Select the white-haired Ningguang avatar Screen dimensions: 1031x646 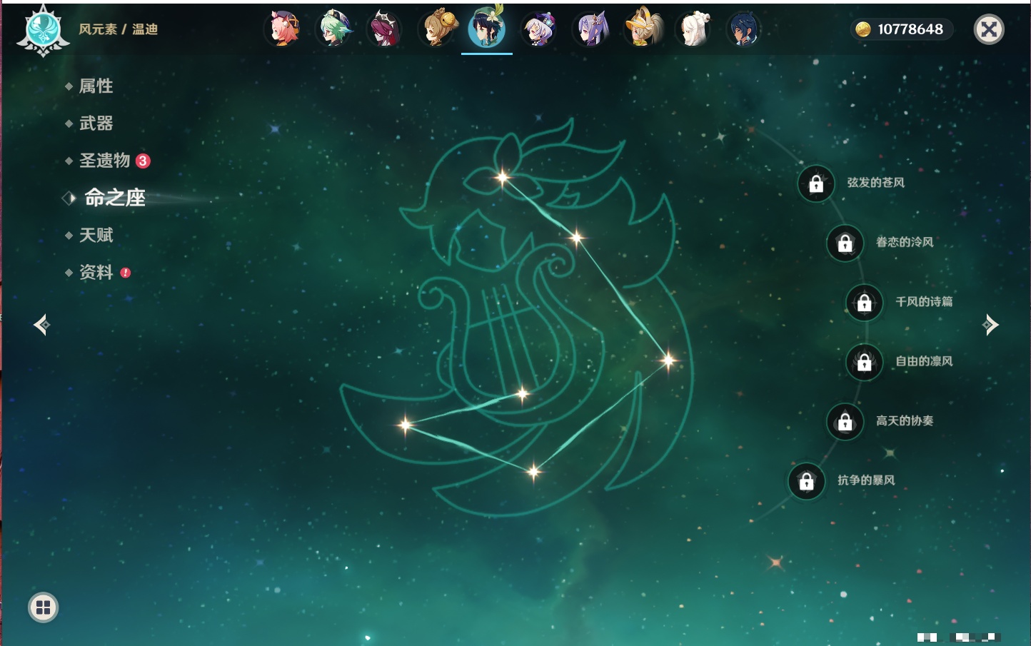[x=693, y=29]
